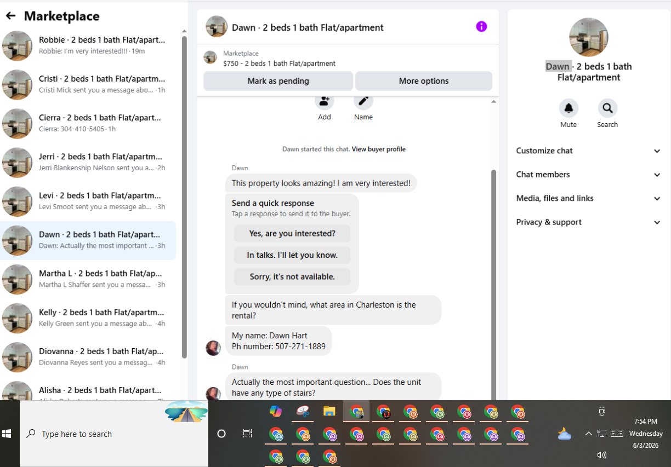Viewport: 671px width, 467px height.
Task: Click Dawn's profile picture beside phone number message
Action: [x=213, y=348]
